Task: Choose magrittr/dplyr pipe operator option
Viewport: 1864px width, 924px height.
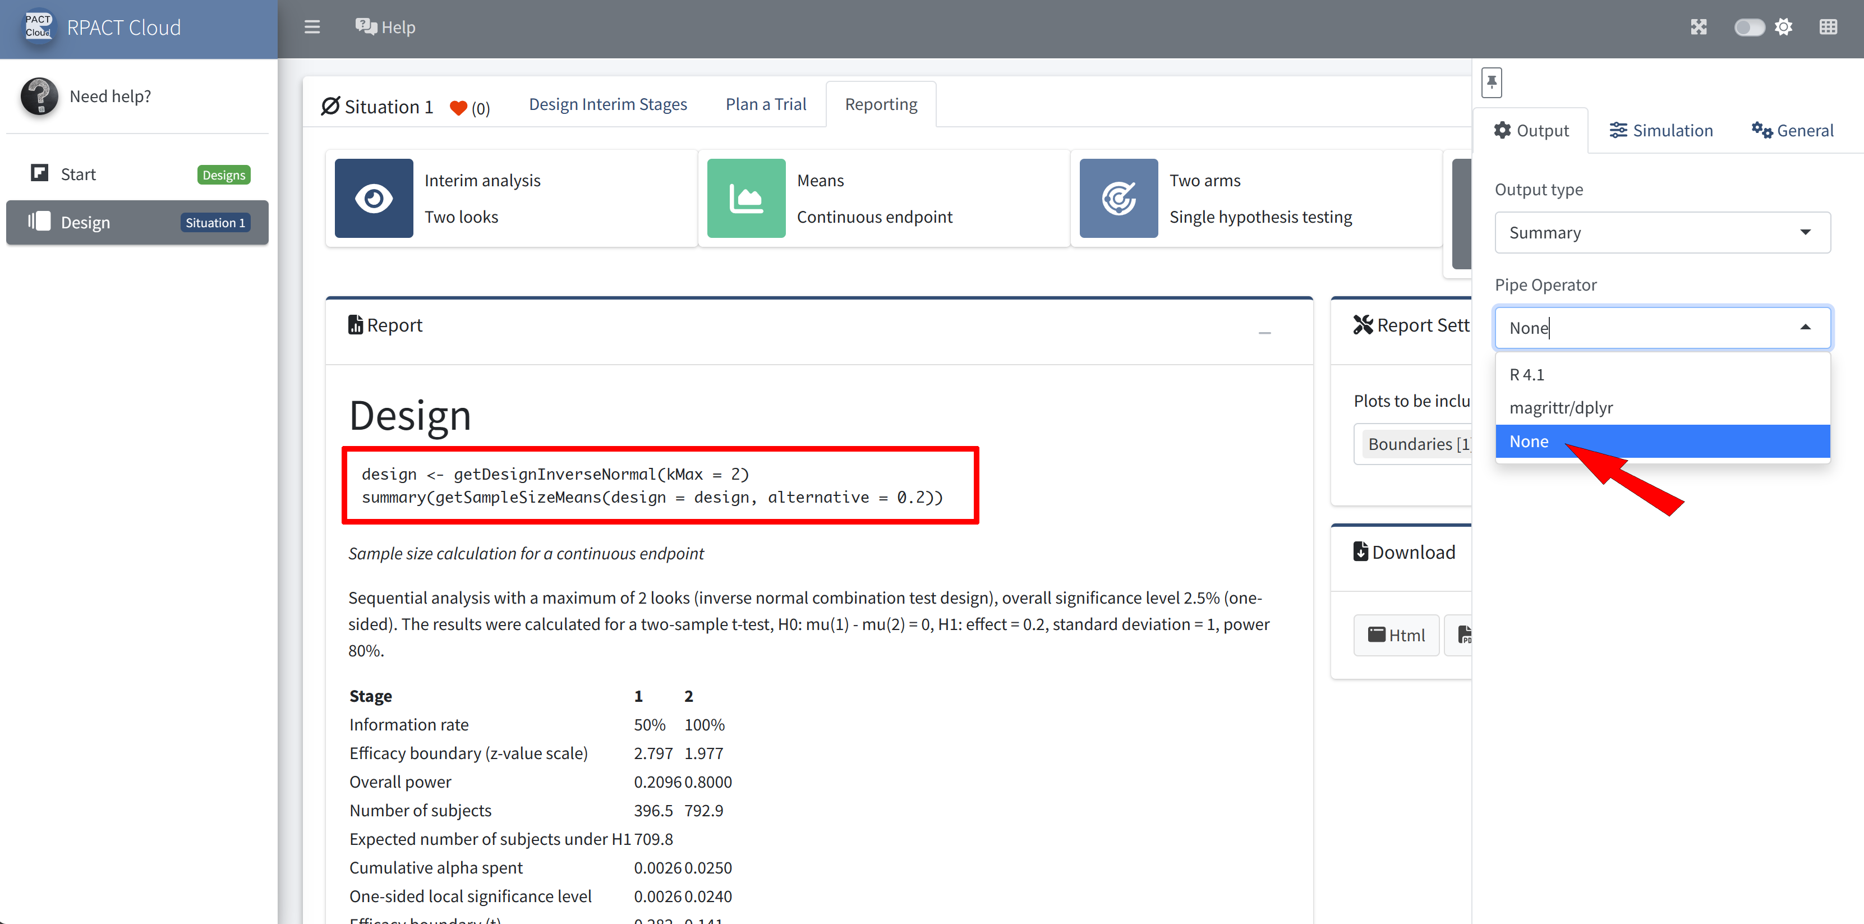Action: [x=1561, y=407]
